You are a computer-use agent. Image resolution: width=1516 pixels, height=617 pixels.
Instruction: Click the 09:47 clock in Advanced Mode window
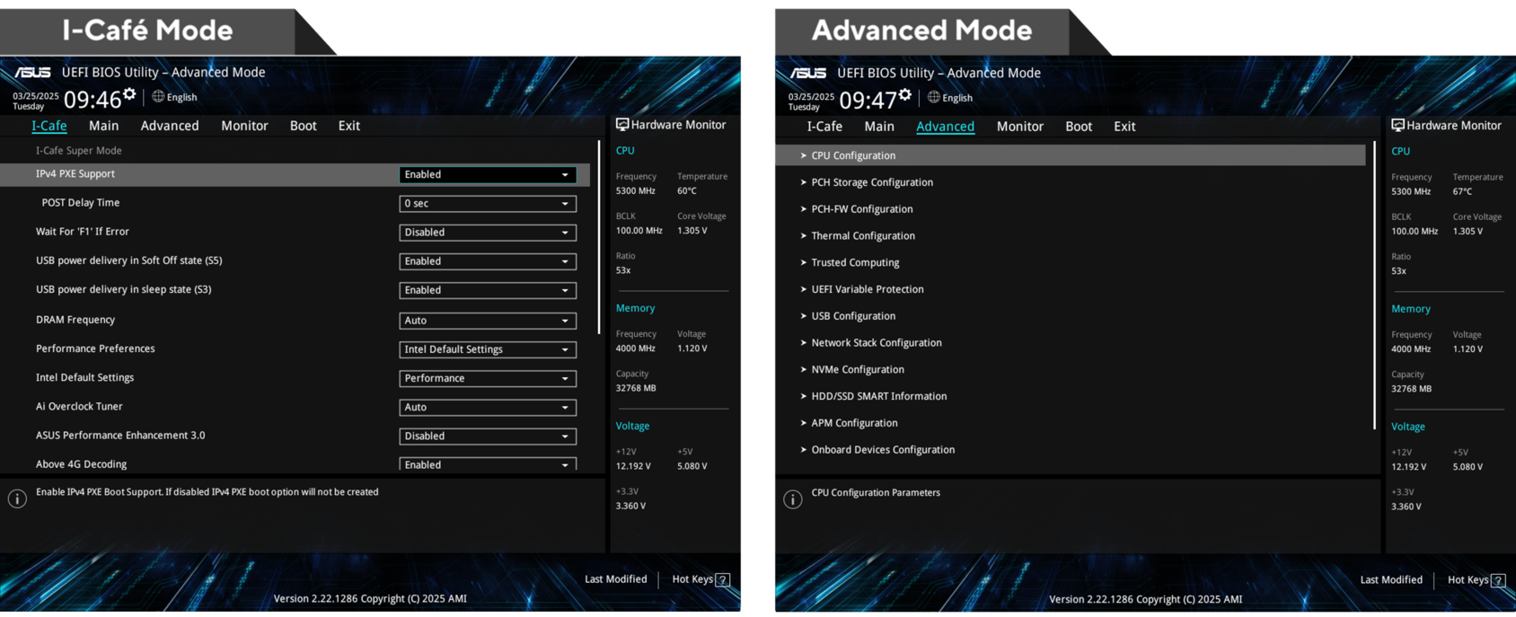point(868,101)
